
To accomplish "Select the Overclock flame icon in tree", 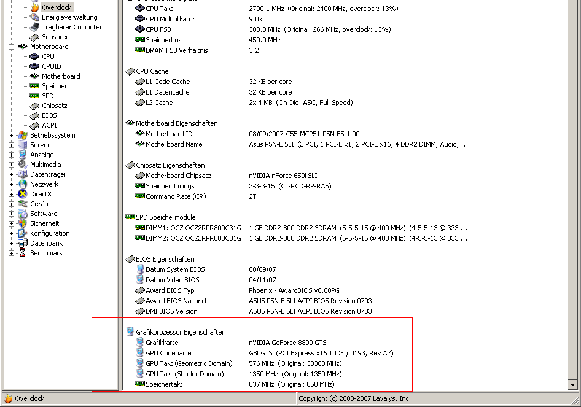I will point(35,7).
